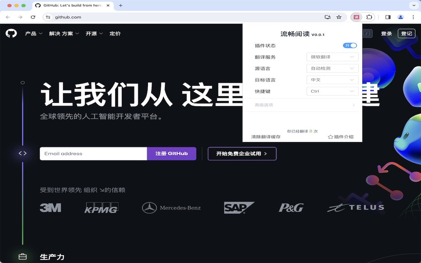421x263 pixels.
Task: Click the 登记 sign-up button
Action: click(x=407, y=34)
